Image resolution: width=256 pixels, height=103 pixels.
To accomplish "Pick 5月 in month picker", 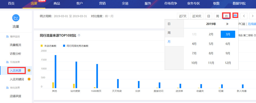I will 211,44.
